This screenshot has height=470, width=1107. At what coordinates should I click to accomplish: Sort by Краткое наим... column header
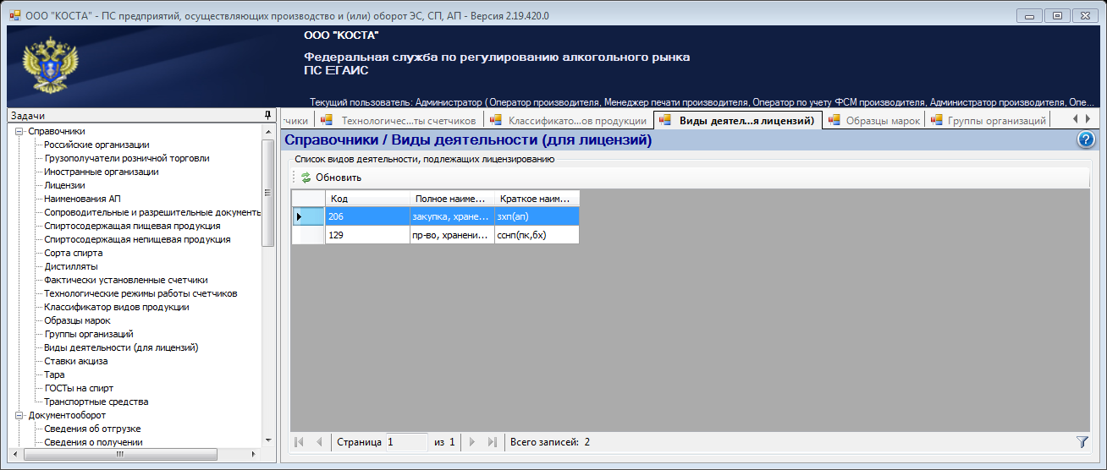point(537,199)
